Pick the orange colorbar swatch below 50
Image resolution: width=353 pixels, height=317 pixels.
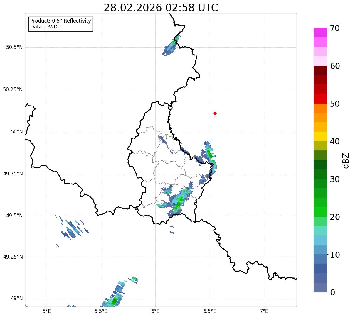pyautogui.click(x=320, y=108)
